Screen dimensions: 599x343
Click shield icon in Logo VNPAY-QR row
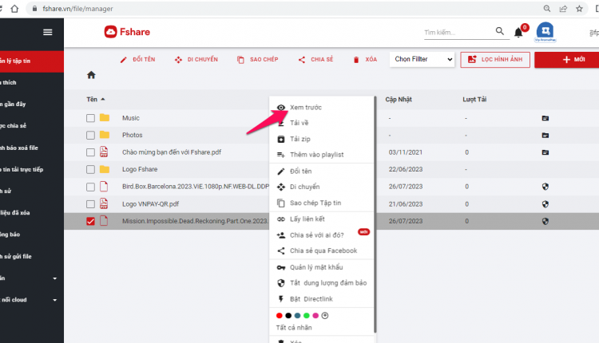(545, 204)
